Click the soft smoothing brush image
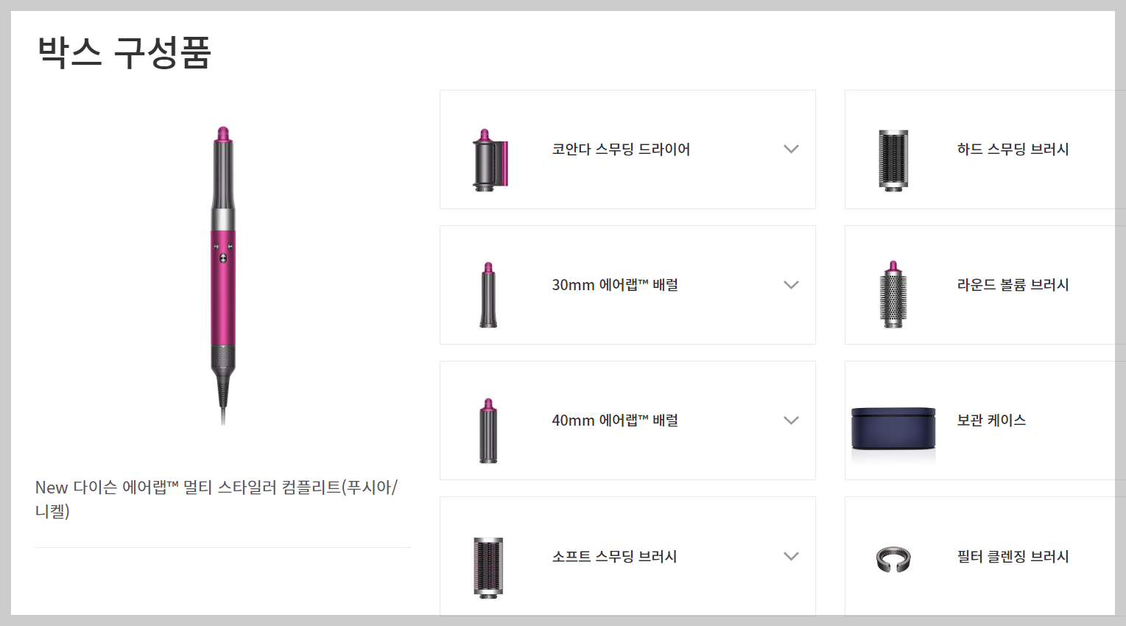Viewport: 1126px width, 626px height. [x=488, y=566]
